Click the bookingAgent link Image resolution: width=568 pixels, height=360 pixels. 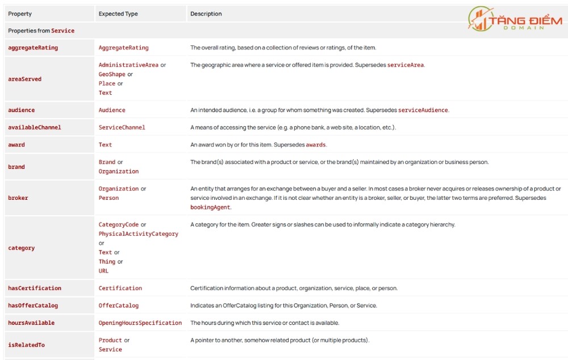(x=210, y=207)
